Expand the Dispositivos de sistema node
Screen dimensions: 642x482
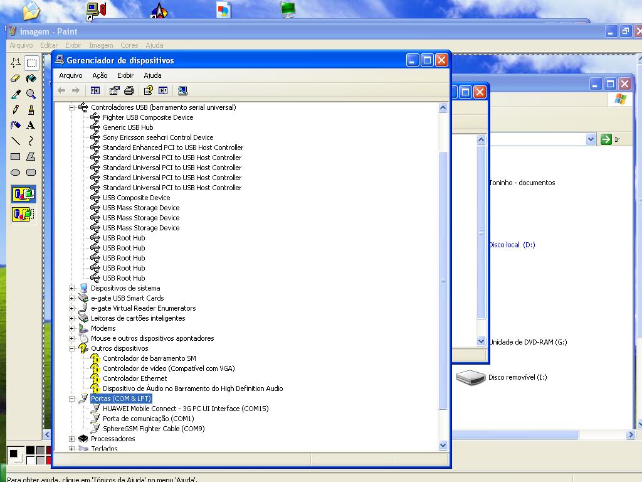point(71,288)
